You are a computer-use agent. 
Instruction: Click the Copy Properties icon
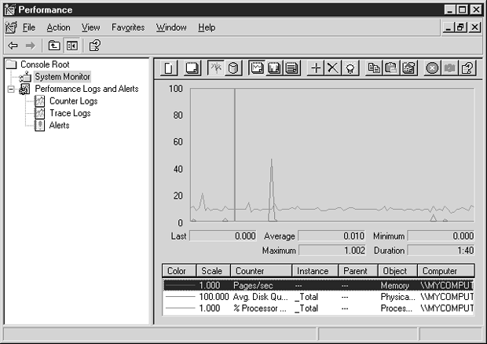[375, 68]
